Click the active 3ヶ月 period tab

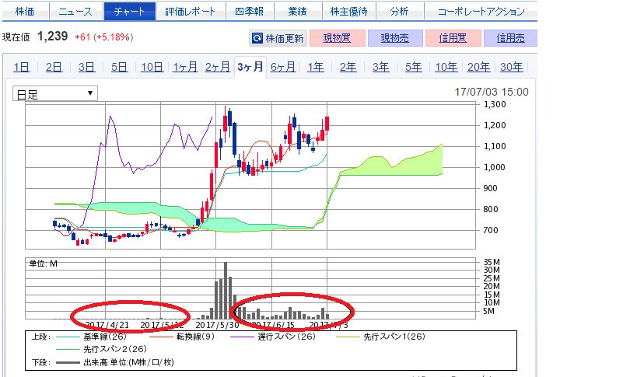[250, 67]
